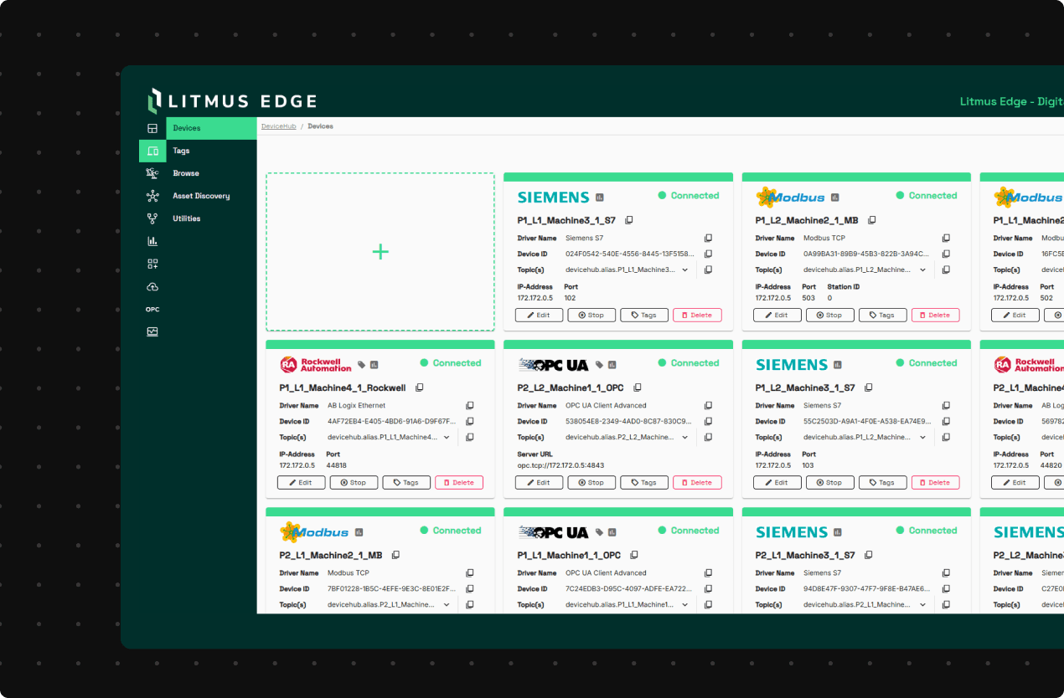
Task: Open Tags for P1_L2_Machine2_1_MB
Action: pyautogui.click(x=882, y=316)
